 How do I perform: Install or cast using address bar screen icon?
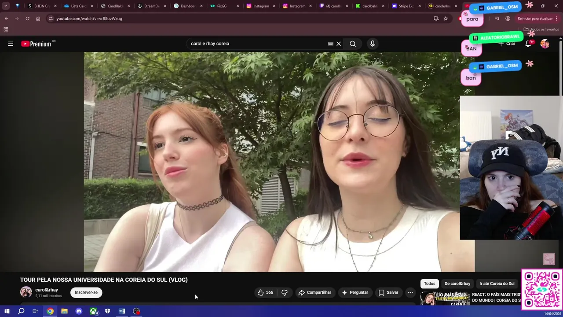pyautogui.click(x=436, y=18)
